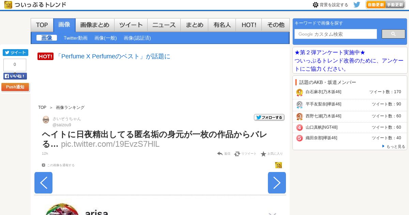Focus the Google カスタム検索 input field
The image size is (409, 215).
336,34
